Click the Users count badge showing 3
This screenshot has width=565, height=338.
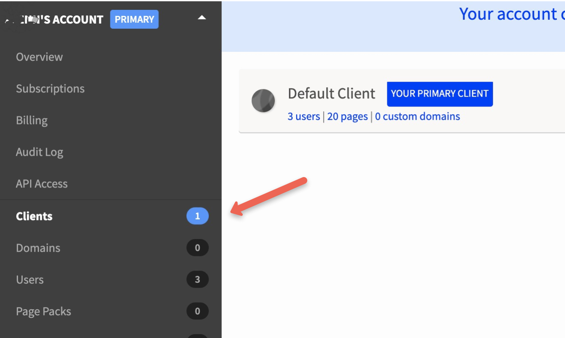tap(197, 279)
